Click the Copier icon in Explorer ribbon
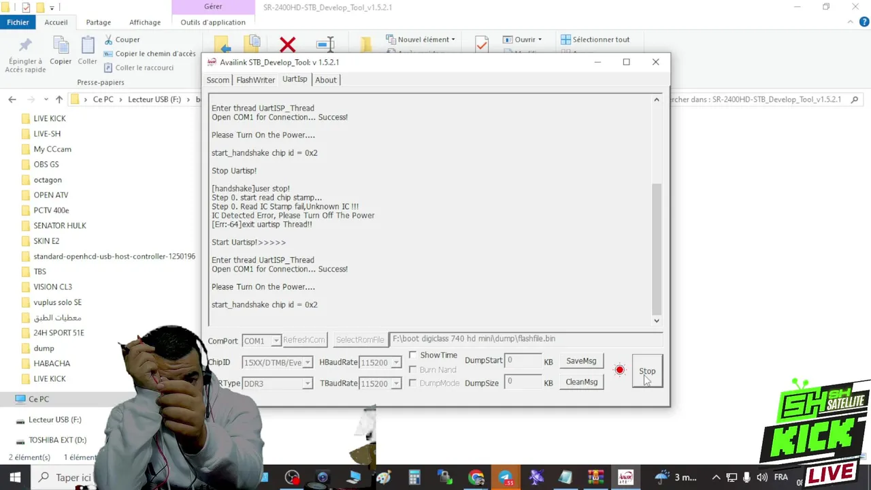Screen dimensions: 871x490 point(61,46)
